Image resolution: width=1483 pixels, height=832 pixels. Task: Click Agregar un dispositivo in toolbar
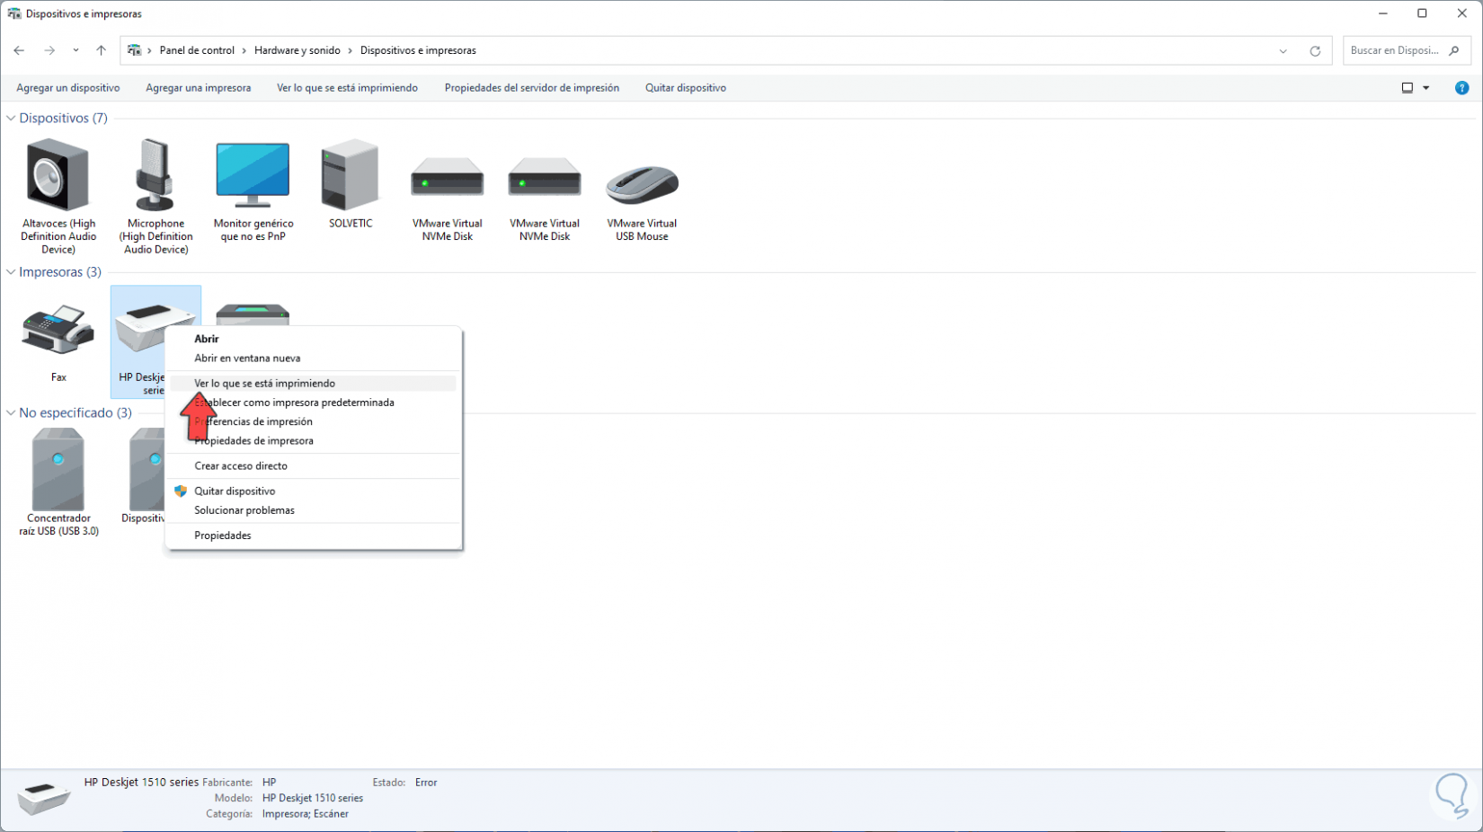coord(68,88)
